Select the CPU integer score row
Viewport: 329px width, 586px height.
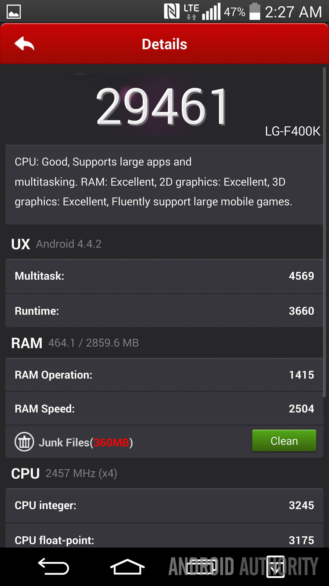pyautogui.click(x=164, y=505)
